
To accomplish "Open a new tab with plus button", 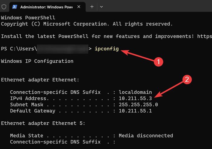I will (x=92, y=7).
